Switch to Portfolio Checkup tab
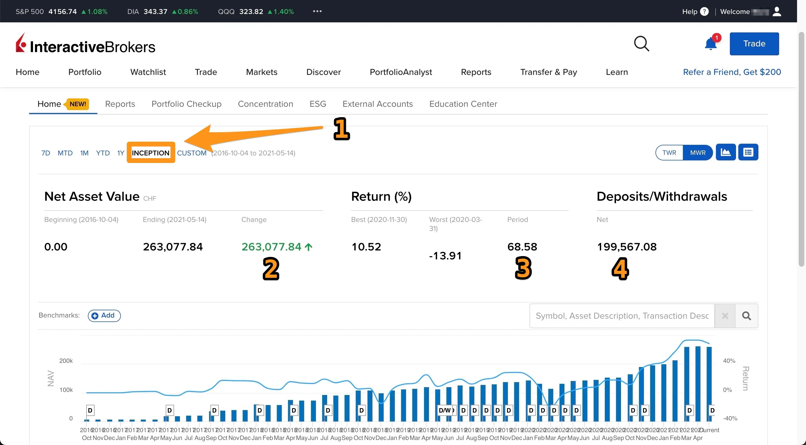Image resolution: width=806 pixels, height=445 pixels. (x=186, y=104)
